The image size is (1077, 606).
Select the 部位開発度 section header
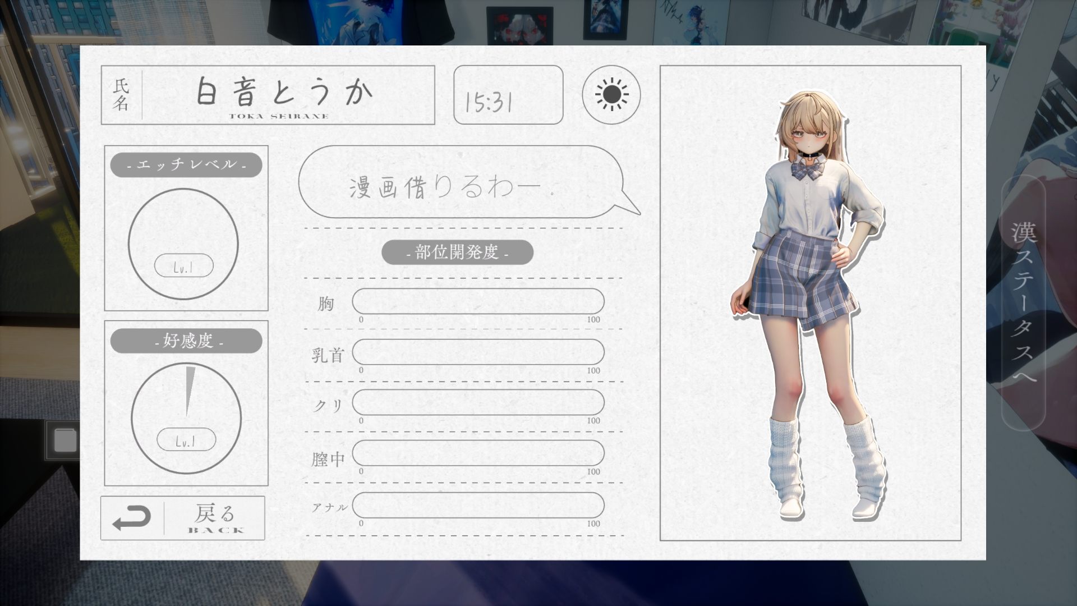pyautogui.click(x=457, y=252)
